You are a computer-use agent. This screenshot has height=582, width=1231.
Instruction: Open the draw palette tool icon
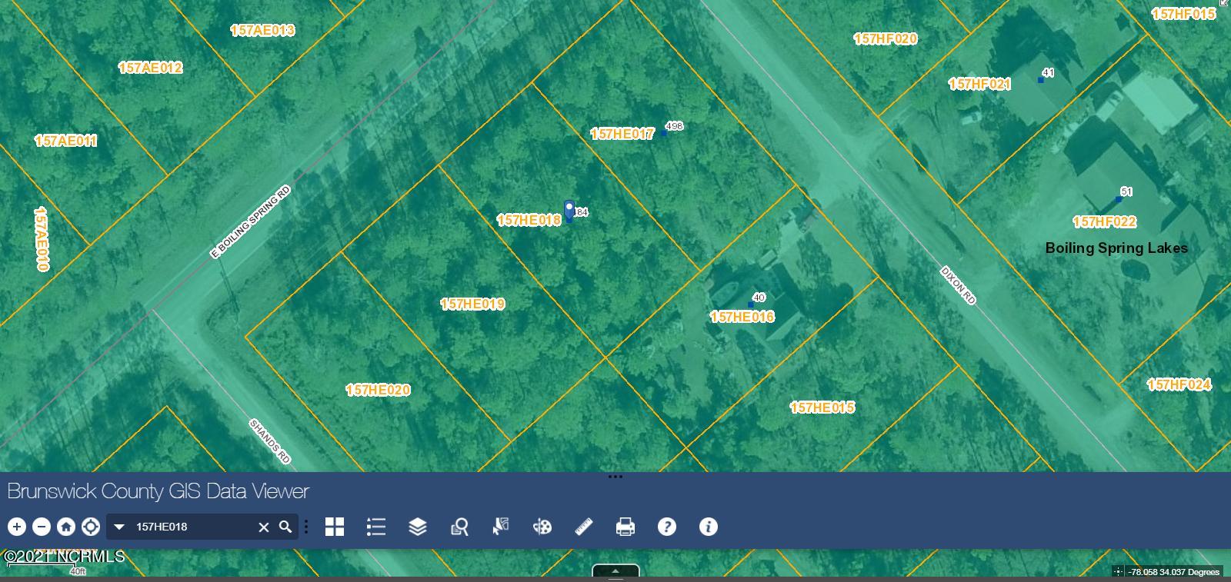542,527
